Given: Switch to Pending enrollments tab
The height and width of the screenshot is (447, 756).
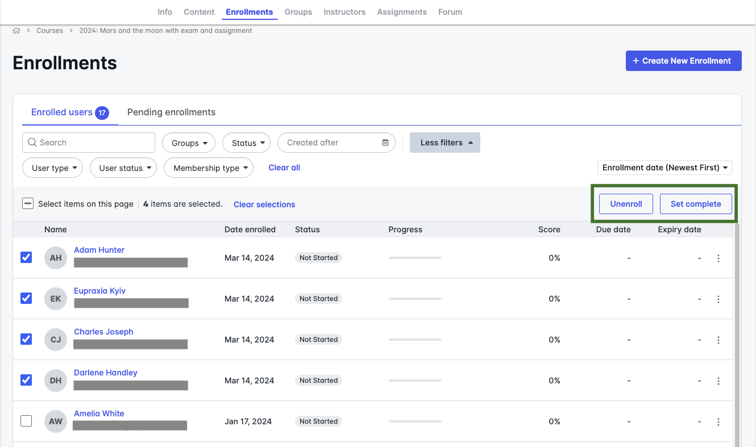Looking at the screenshot, I should pos(171,112).
